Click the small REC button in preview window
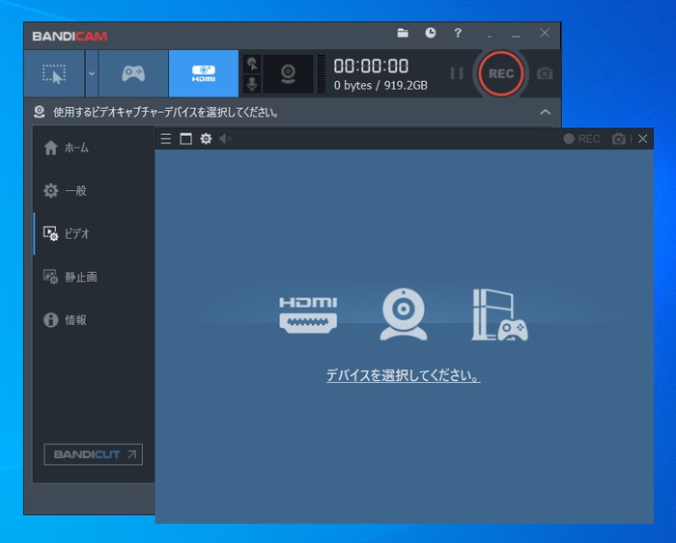This screenshot has height=543, width=676. tap(581, 139)
